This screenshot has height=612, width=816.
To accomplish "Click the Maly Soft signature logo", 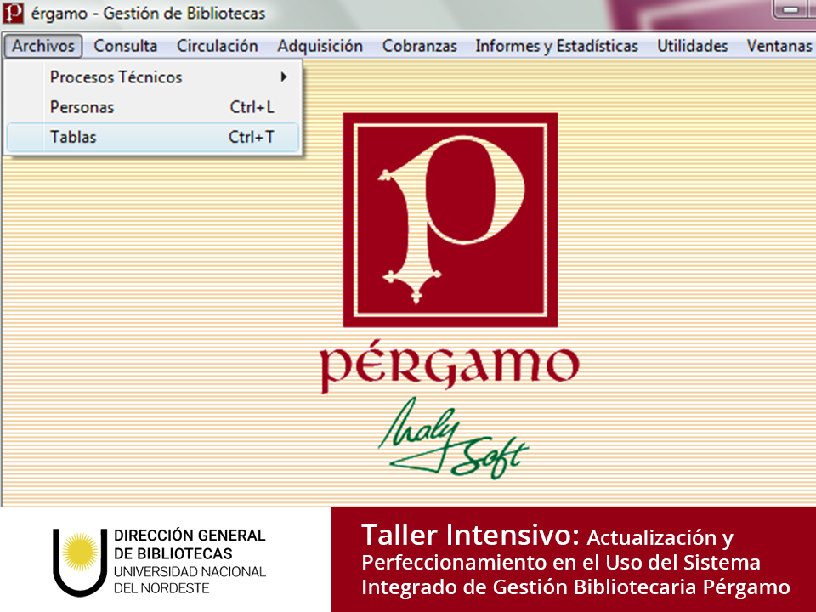I will pyautogui.click(x=453, y=439).
